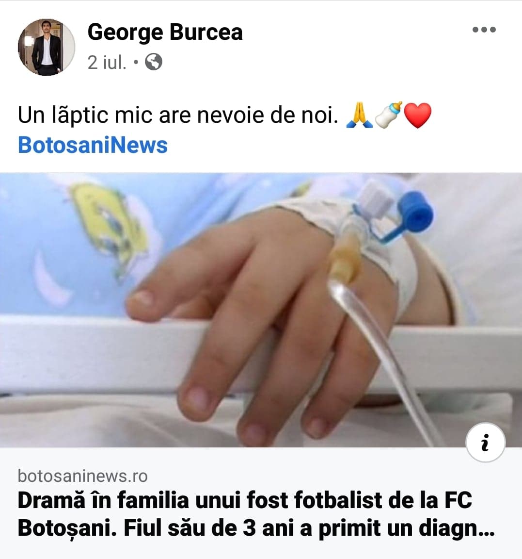Viewport: 522px width, 559px height.
Task: Click the red heart emoji
Action: point(417,116)
